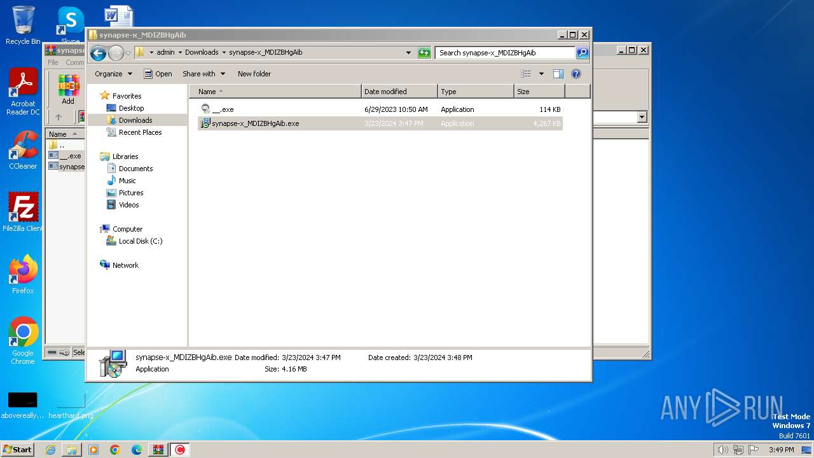Click the 3:49 PM system clock
The height and width of the screenshot is (458, 814).
(x=781, y=450)
